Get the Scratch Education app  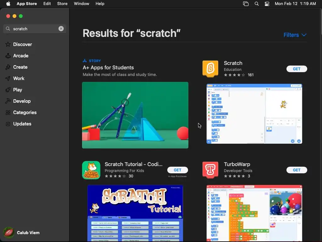pyautogui.click(x=297, y=69)
